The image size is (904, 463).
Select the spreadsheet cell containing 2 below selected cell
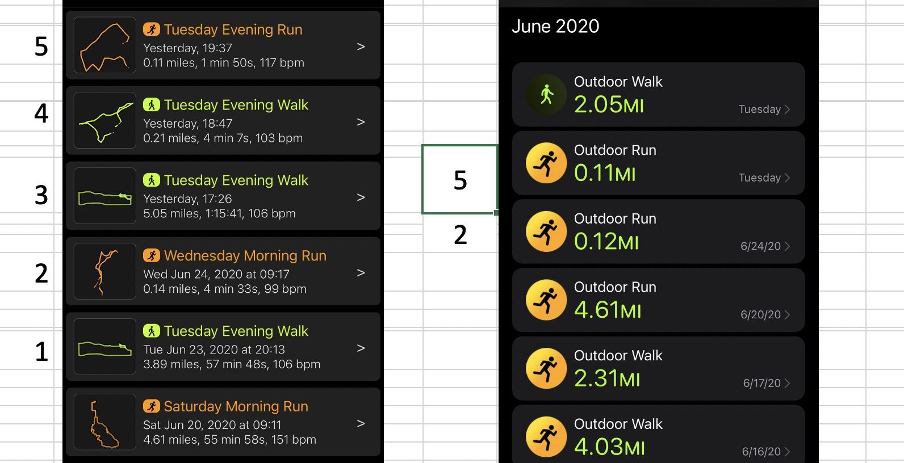click(x=459, y=235)
